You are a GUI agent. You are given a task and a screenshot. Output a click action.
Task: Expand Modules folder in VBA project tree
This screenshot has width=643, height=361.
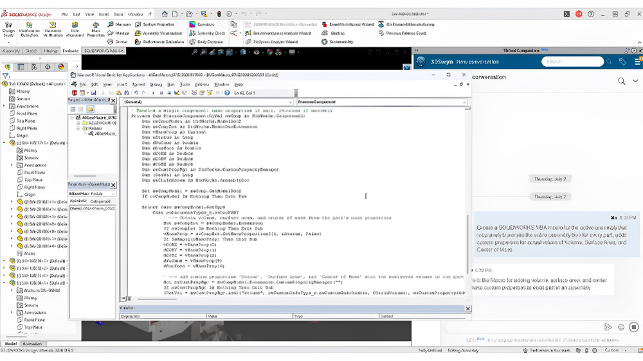pos(78,128)
